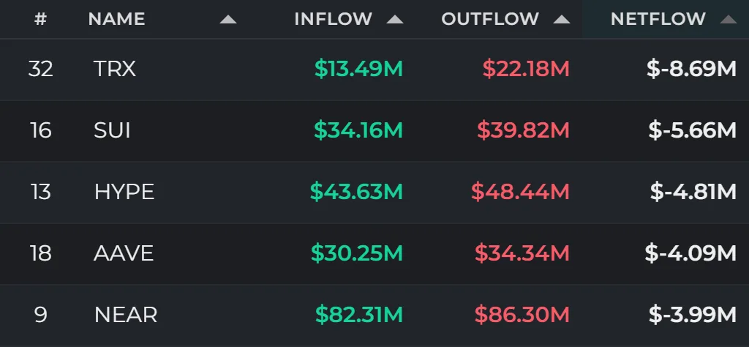Click AAVE netflow value $-4.09M
Image resolution: width=749 pixels, height=347 pixels.
(x=690, y=253)
